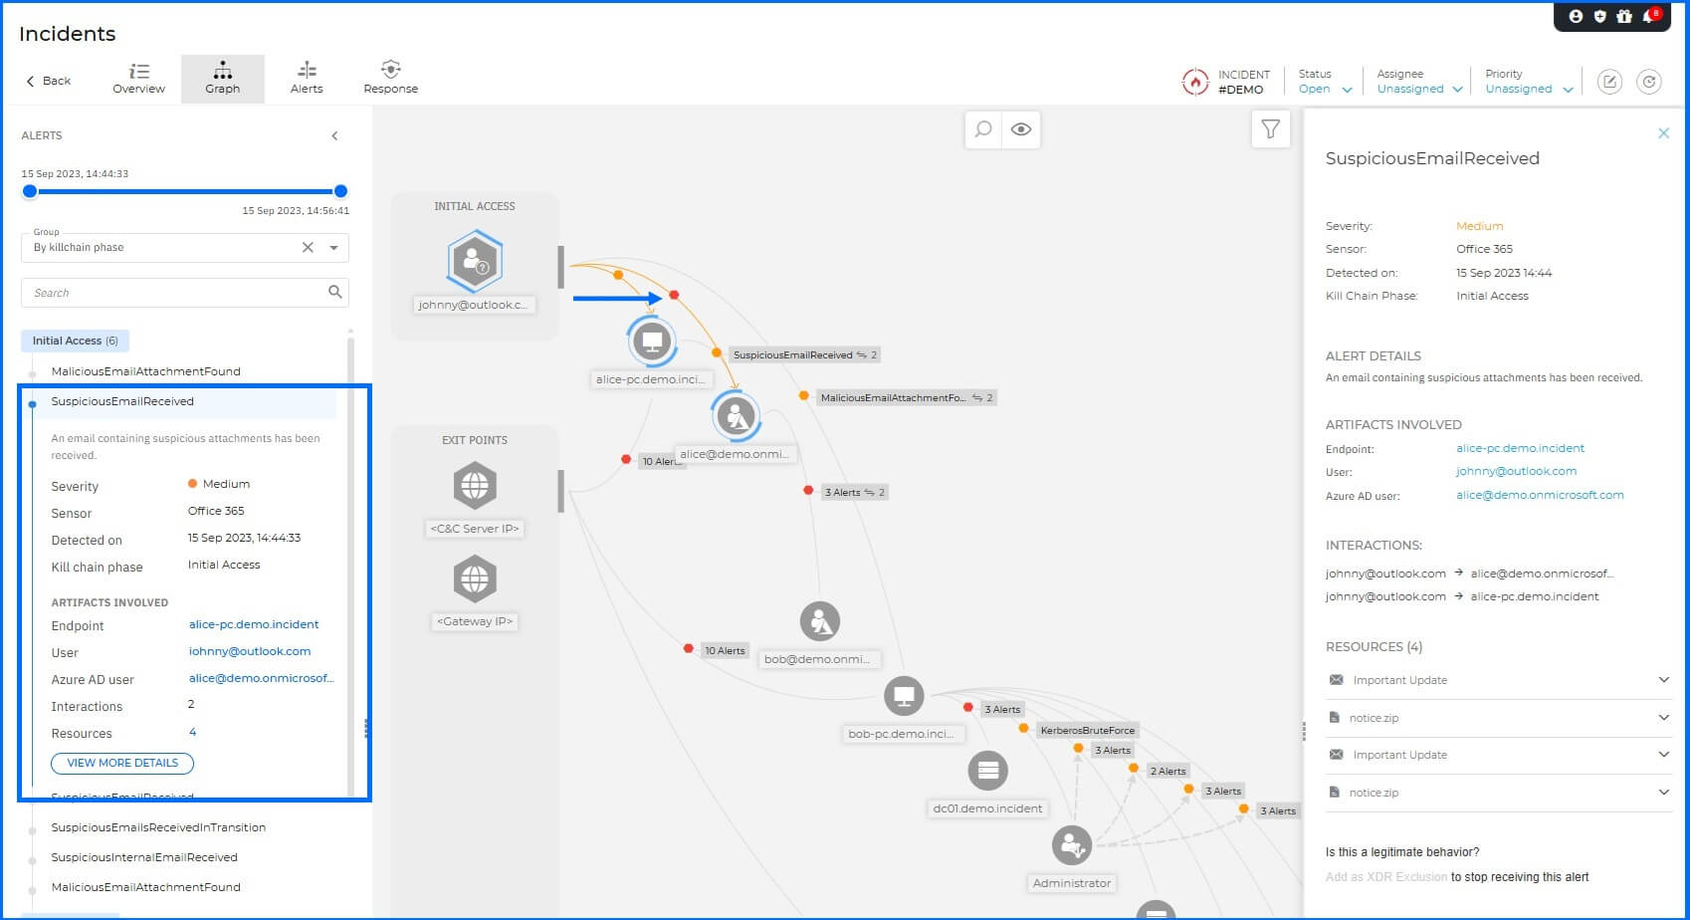Click the graph search magnifier icon
Image resolution: width=1690 pixels, height=920 pixels.
981,129
